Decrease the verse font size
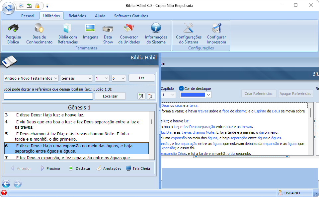Image resolution: width=319 pixels, height=197 pixels. (151, 96)
